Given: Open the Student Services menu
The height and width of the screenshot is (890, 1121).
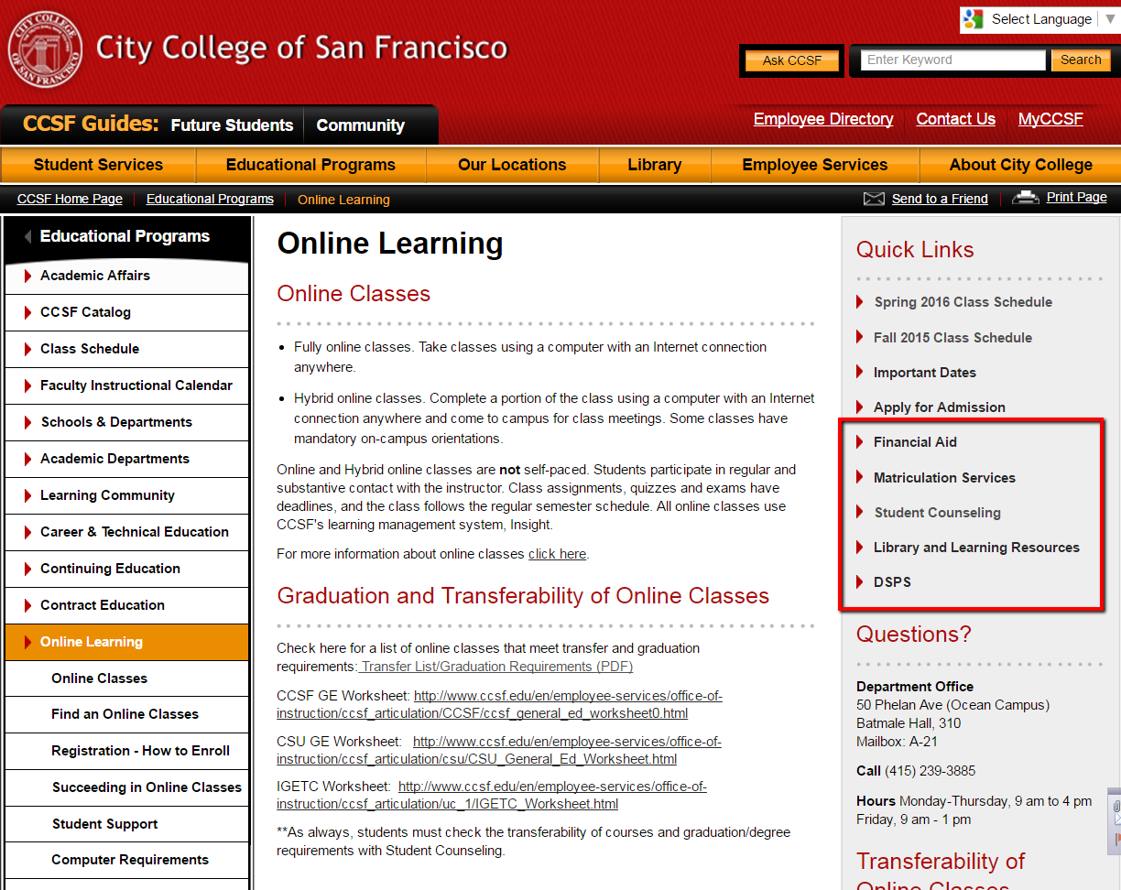Looking at the screenshot, I should coord(98,165).
